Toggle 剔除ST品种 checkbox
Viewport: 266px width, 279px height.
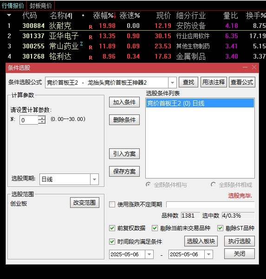220,228
